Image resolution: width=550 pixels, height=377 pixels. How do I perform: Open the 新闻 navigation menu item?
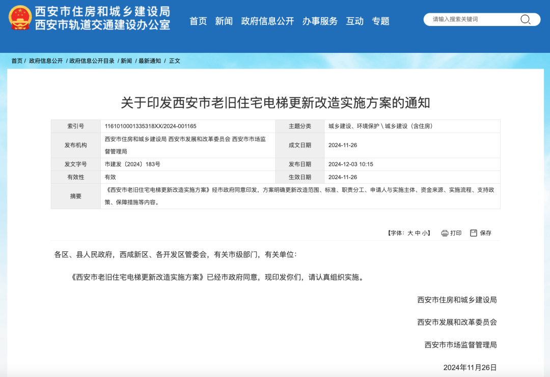[224, 21]
